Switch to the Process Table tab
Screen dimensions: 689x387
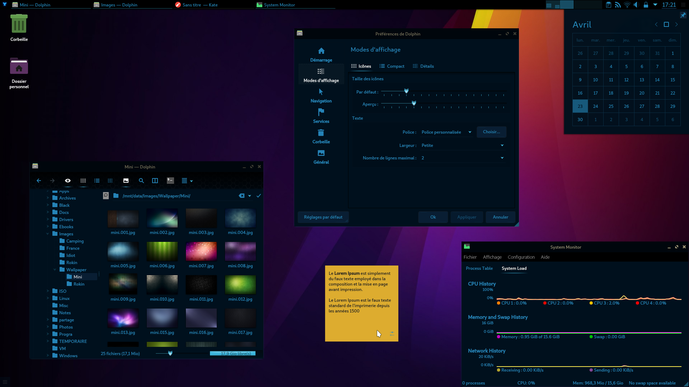[x=479, y=268]
